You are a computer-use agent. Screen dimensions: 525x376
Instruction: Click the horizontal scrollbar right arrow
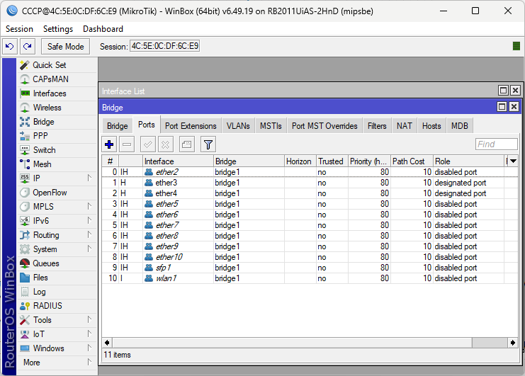click(x=513, y=343)
